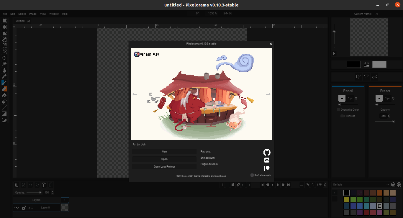Adjust Pencil brush size stepper

(356, 98)
